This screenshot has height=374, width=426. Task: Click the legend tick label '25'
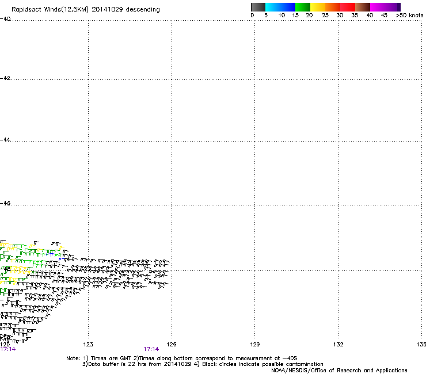[x=325, y=16]
